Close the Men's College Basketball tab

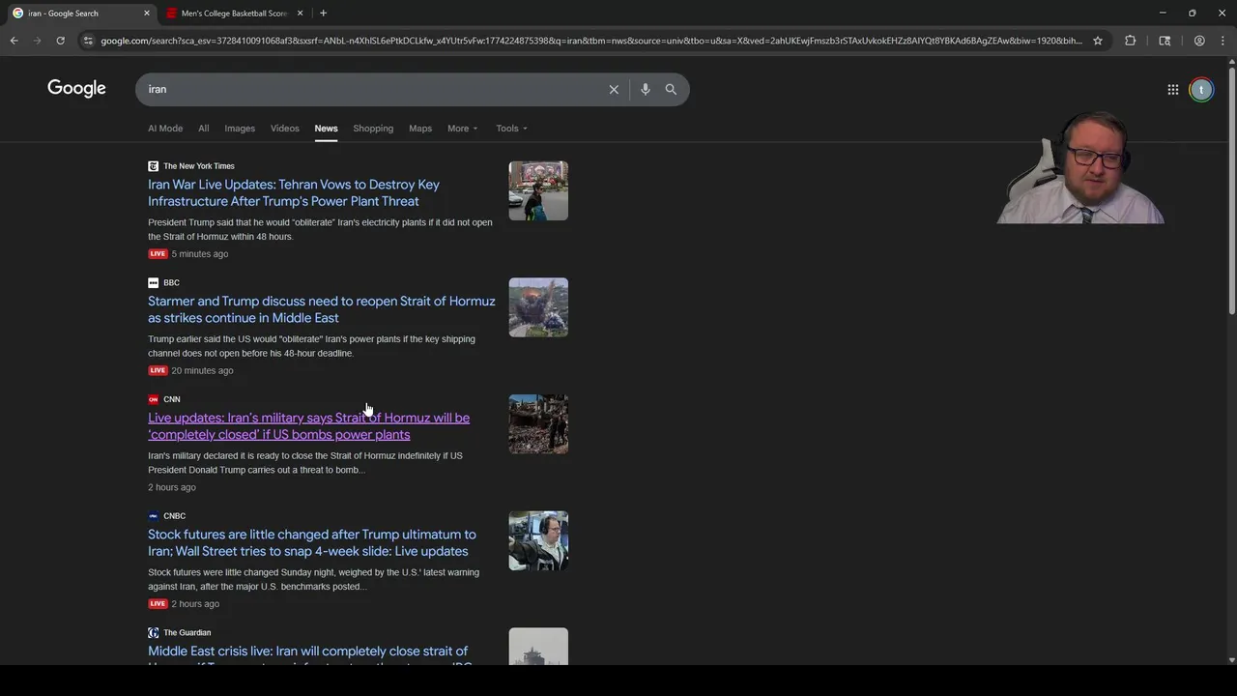[300, 14]
